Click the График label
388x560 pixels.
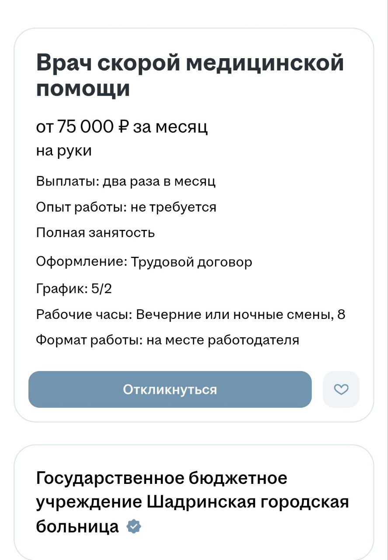[x=61, y=289]
